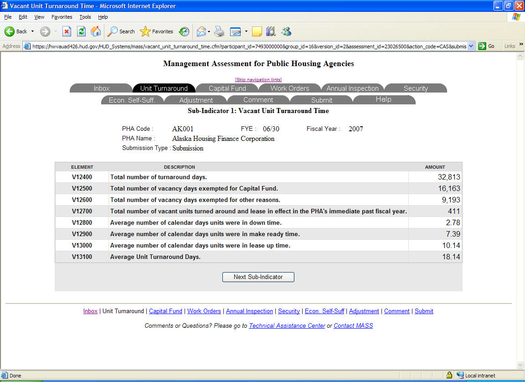Click the Refresh page icon

[81, 31]
